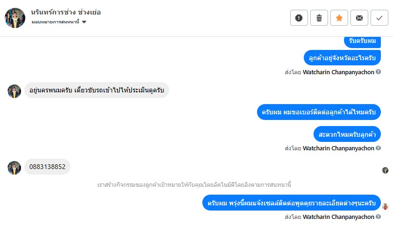Click help icon beside last Watcharin sender label

(x=379, y=217)
